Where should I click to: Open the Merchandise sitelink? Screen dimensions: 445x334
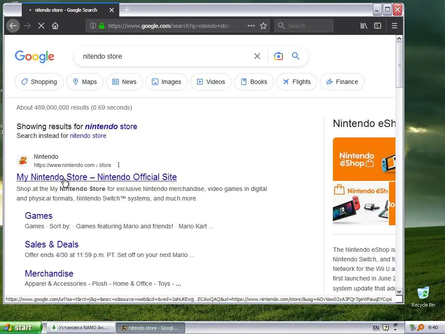pos(49,273)
